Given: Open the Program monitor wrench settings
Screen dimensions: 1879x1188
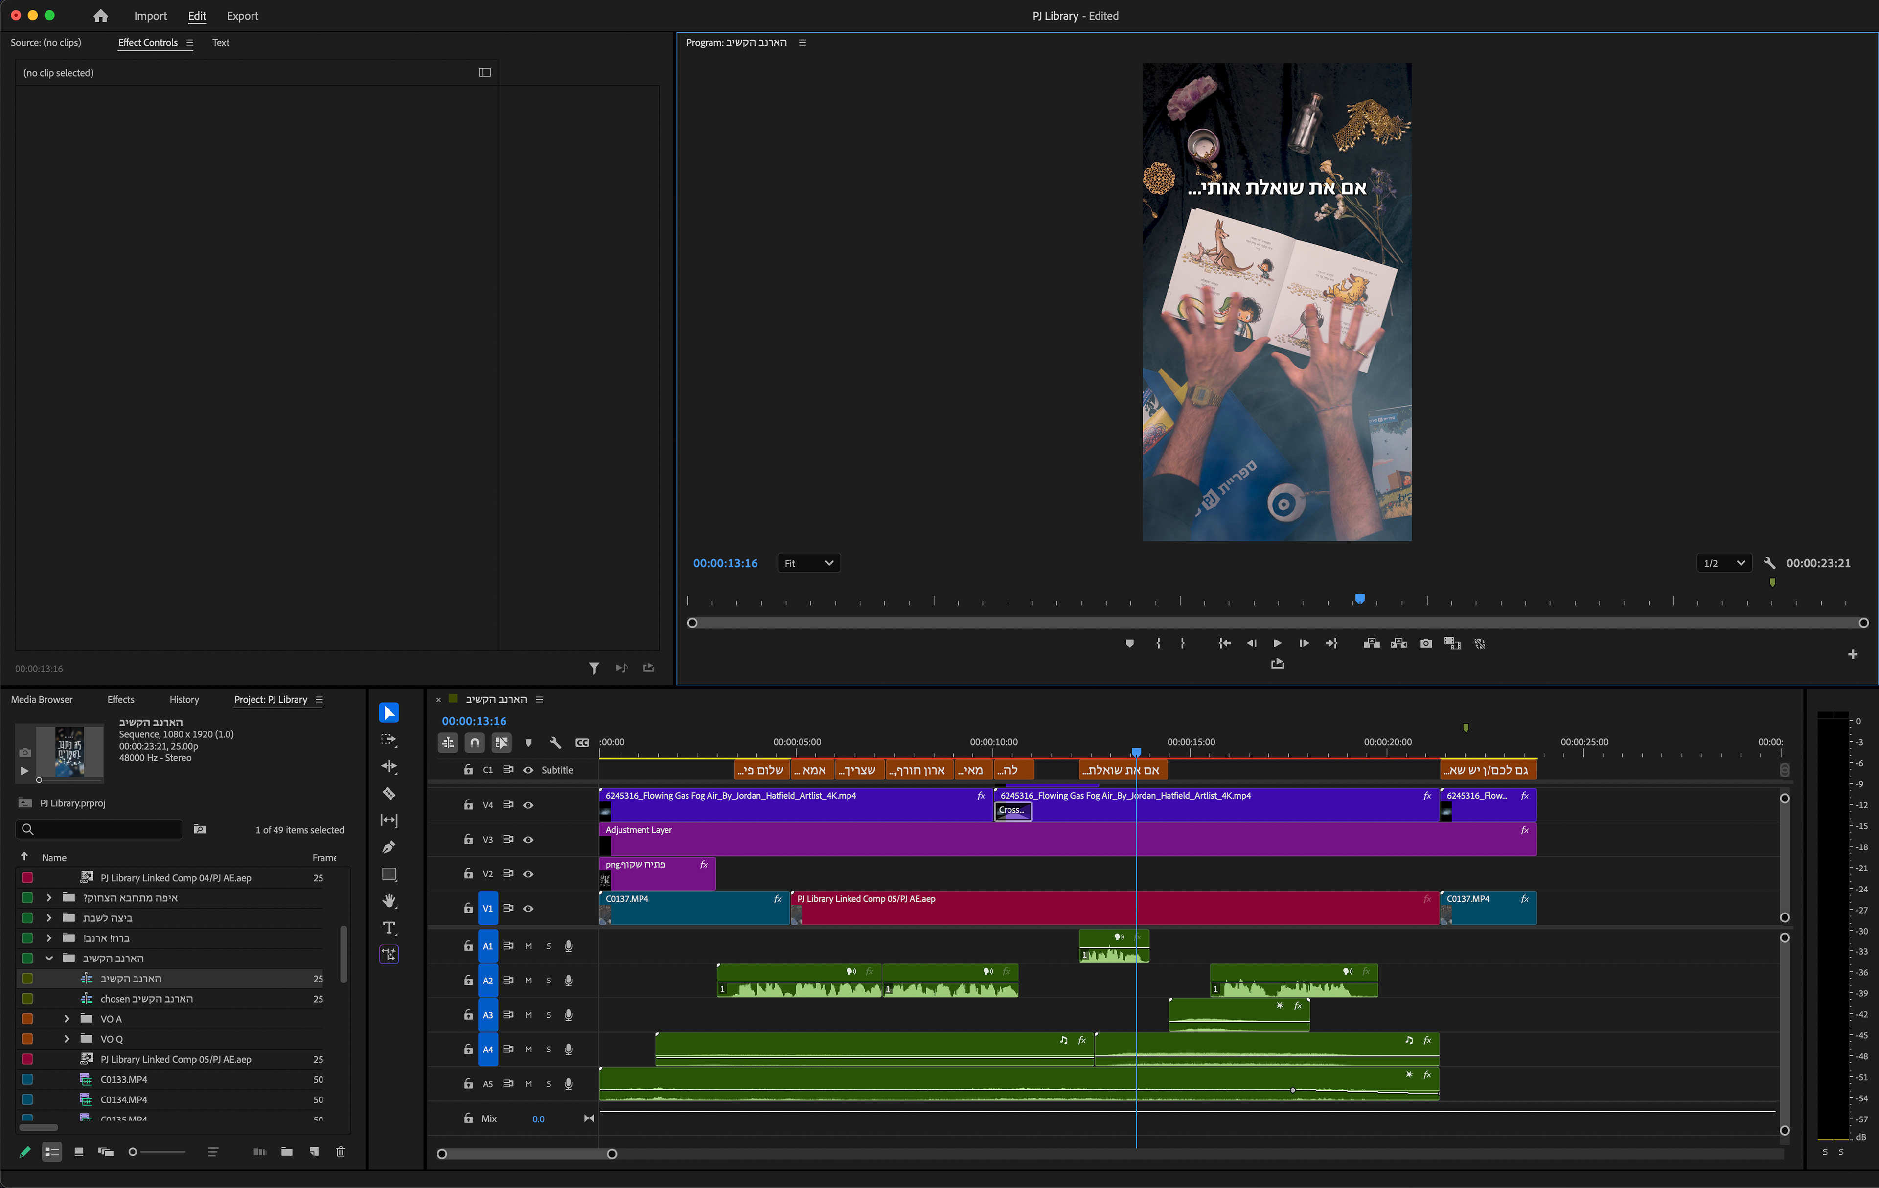Looking at the screenshot, I should click(x=1770, y=563).
